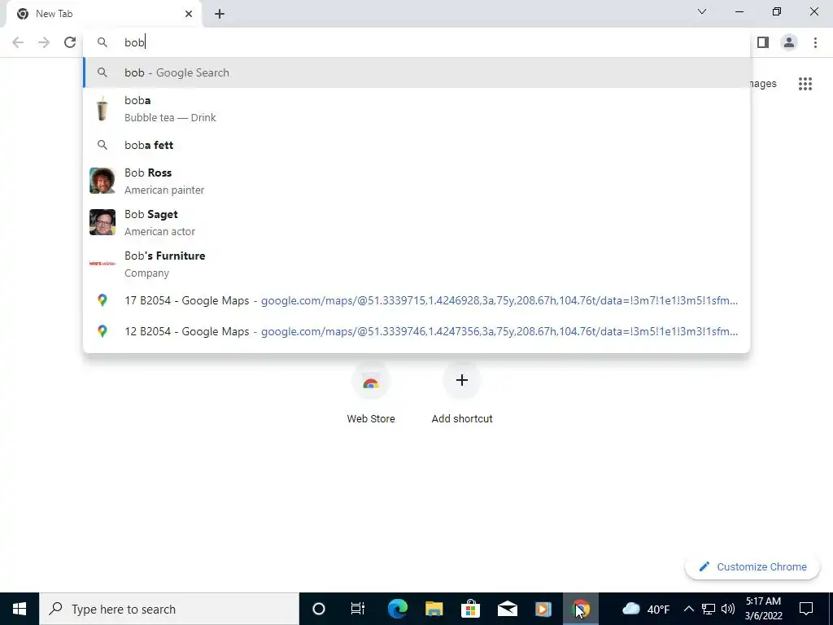Viewport: 833px width, 625px height.
Task: Click Customize Chrome button
Action: (752, 566)
